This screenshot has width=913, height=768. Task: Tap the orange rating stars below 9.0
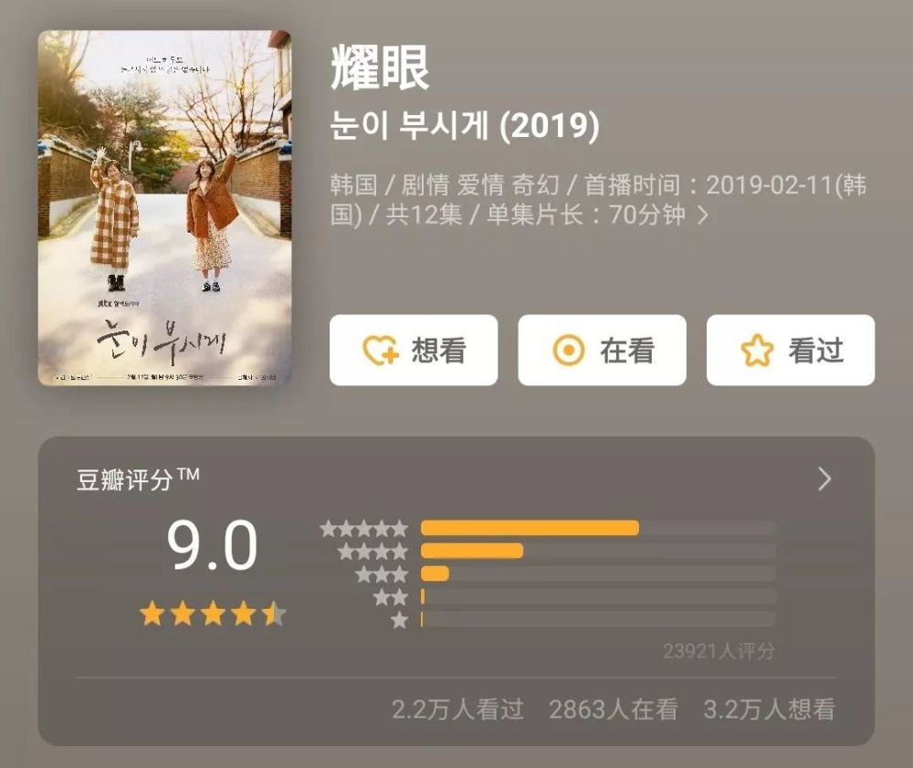[213, 615]
